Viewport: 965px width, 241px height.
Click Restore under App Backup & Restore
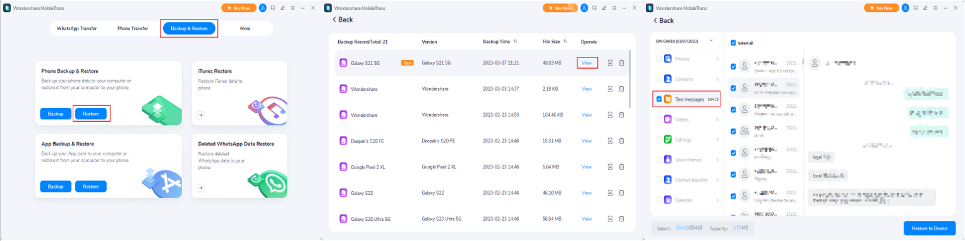[91, 187]
